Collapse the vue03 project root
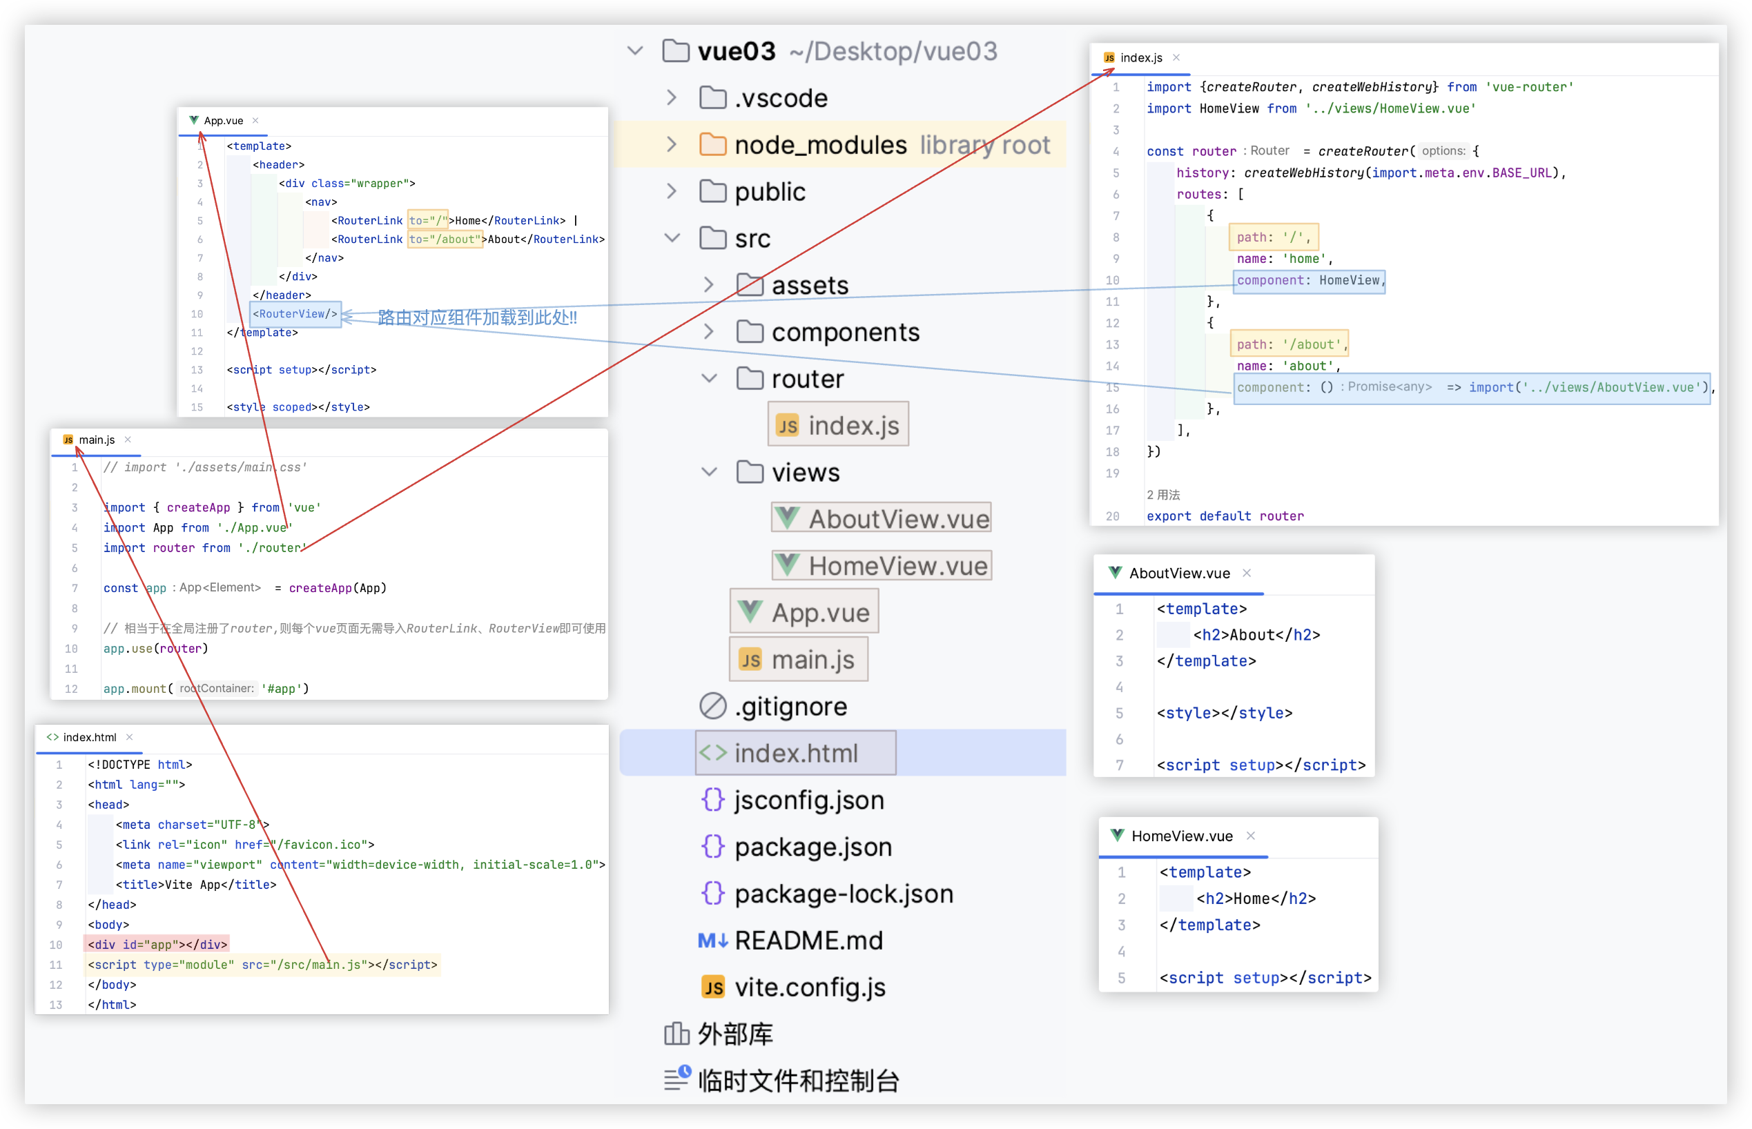Viewport: 1752px width, 1129px height. click(635, 50)
